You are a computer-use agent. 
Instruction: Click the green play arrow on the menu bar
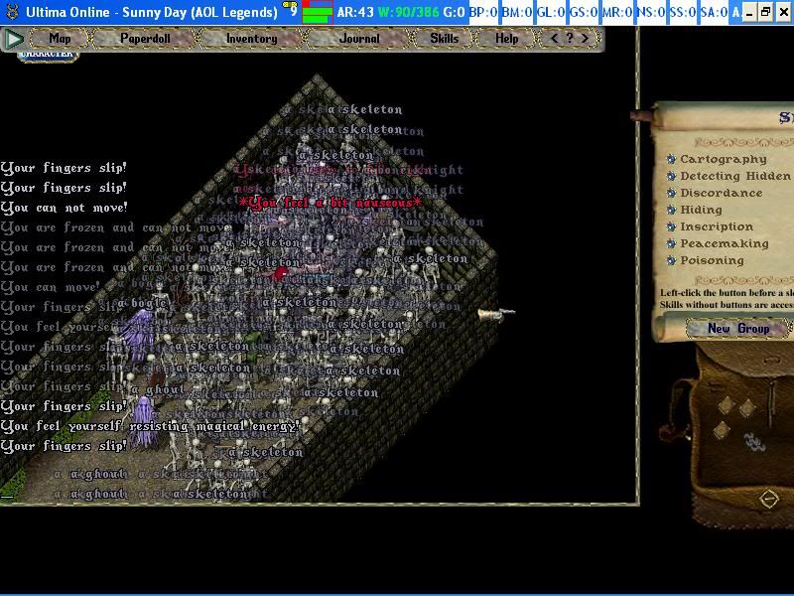14,39
